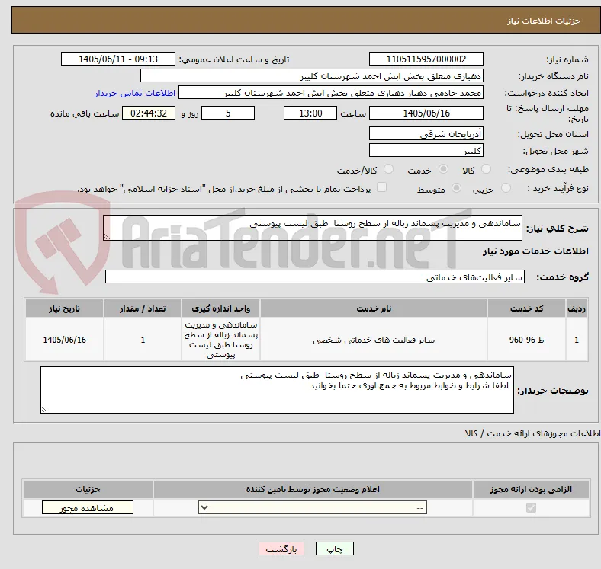Click the جزئیات column header
The width and height of the screenshot is (601, 569).
(x=88, y=489)
